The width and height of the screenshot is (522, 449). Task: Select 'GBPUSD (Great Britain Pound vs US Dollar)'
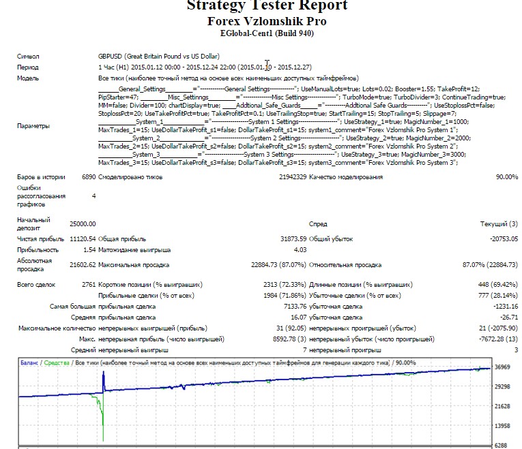click(159, 57)
